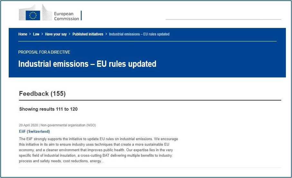
Task: Open the EiiF (Switzerland) feedback entry
Action: [x=34, y=131]
